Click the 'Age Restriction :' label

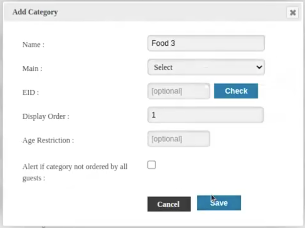coord(48,140)
